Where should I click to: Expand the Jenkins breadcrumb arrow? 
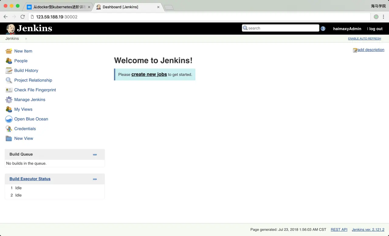tap(26, 39)
